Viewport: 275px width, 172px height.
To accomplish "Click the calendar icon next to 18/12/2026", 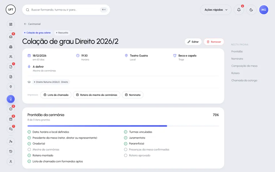I will click(x=29, y=55).
